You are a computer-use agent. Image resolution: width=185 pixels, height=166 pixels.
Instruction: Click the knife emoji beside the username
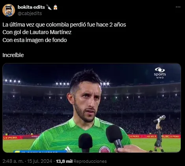[x=49, y=7]
